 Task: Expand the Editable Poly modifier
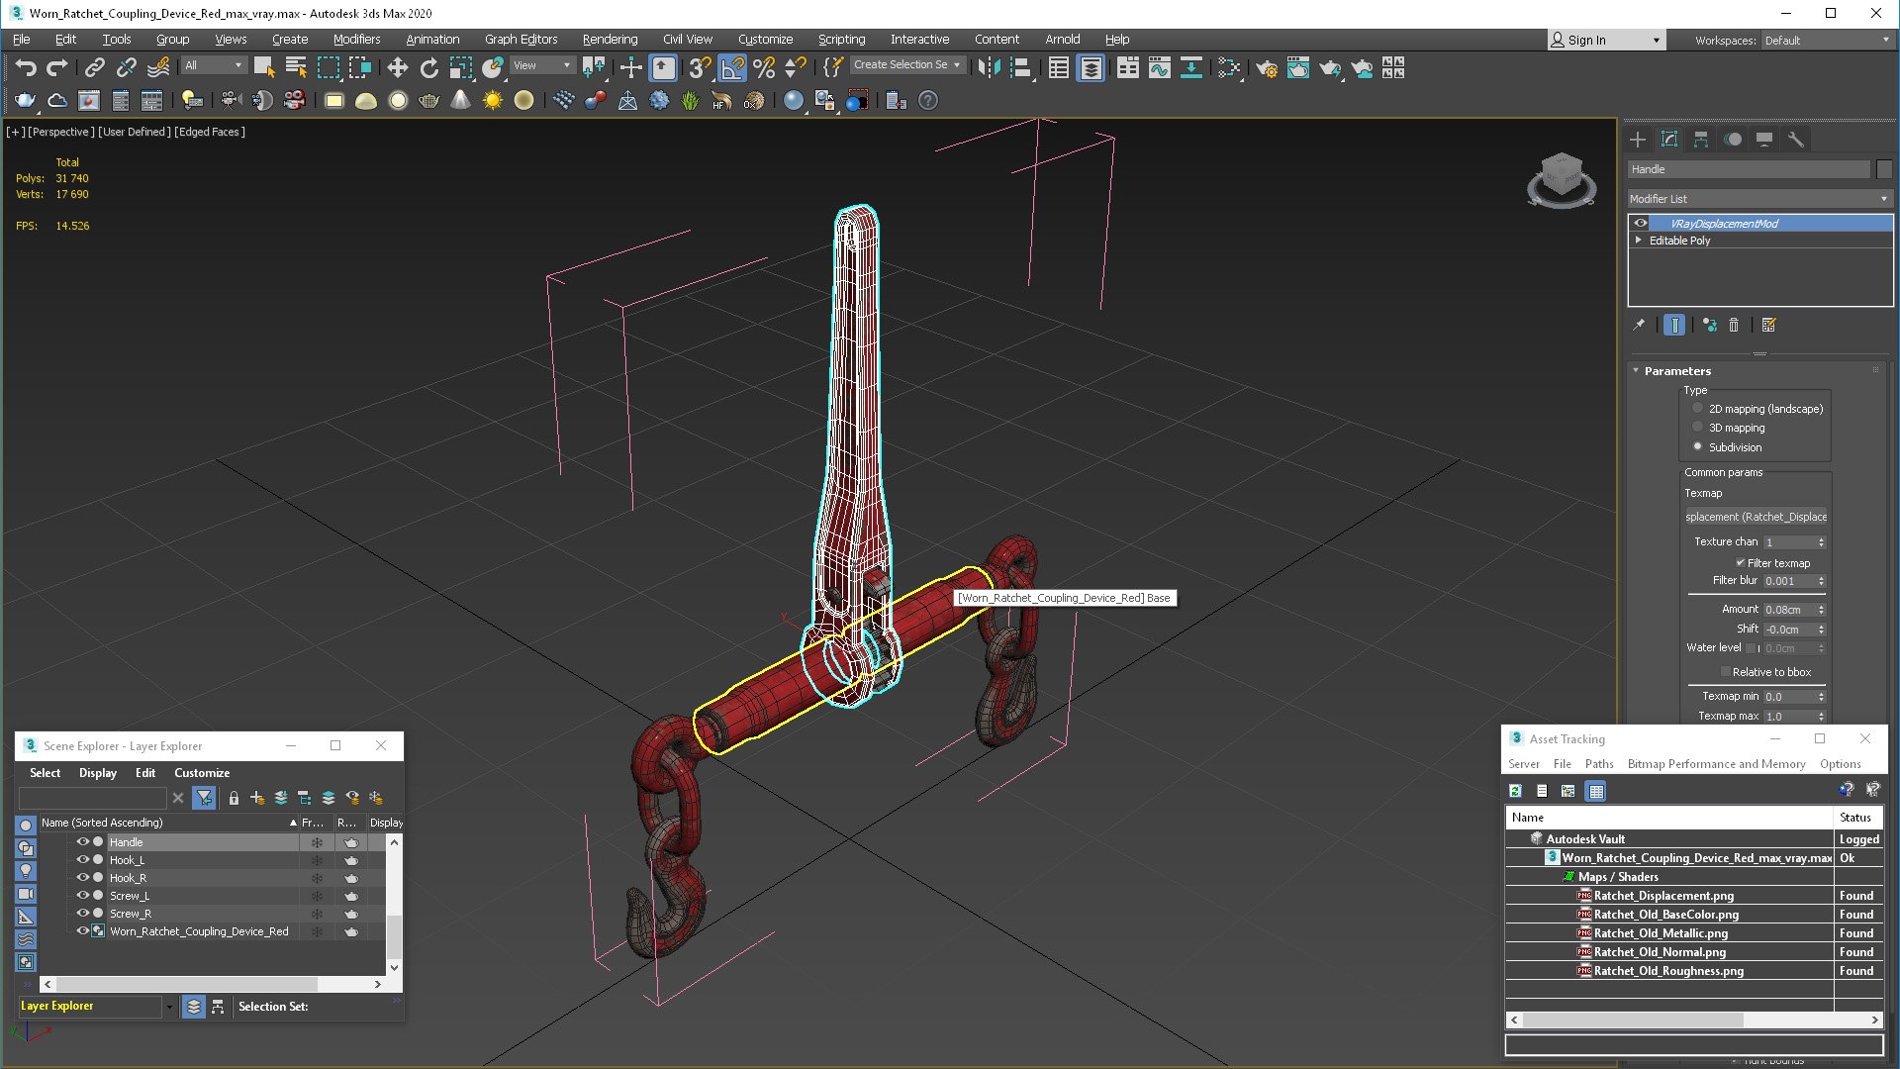tap(1639, 241)
